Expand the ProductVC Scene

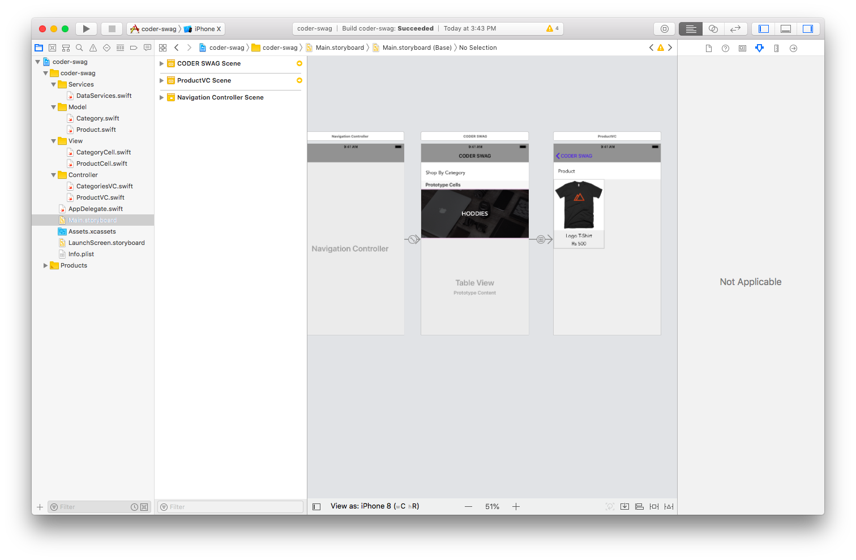coord(162,81)
